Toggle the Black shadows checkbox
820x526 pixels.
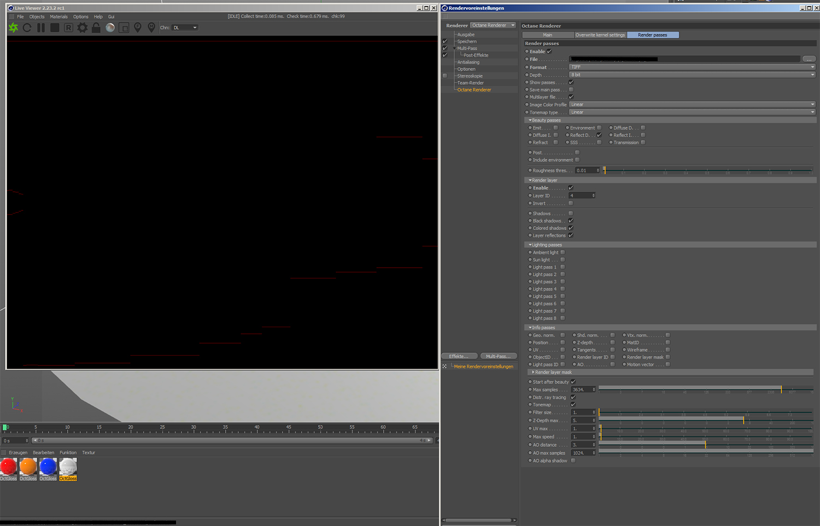click(571, 221)
